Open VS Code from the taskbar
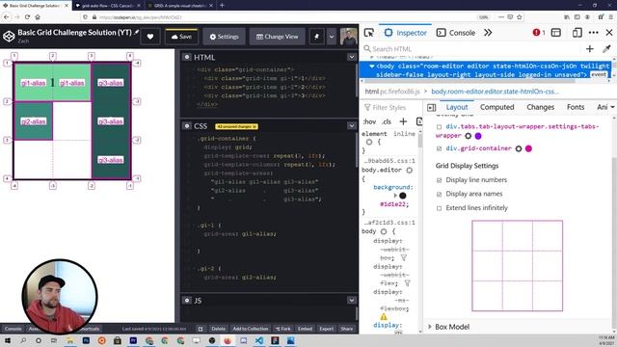The height and width of the screenshot is (347, 617). [259, 340]
